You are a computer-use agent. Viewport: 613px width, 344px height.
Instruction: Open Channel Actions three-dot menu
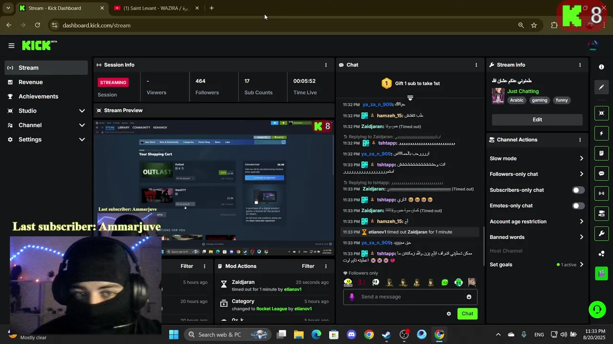[x=580, y=140]
